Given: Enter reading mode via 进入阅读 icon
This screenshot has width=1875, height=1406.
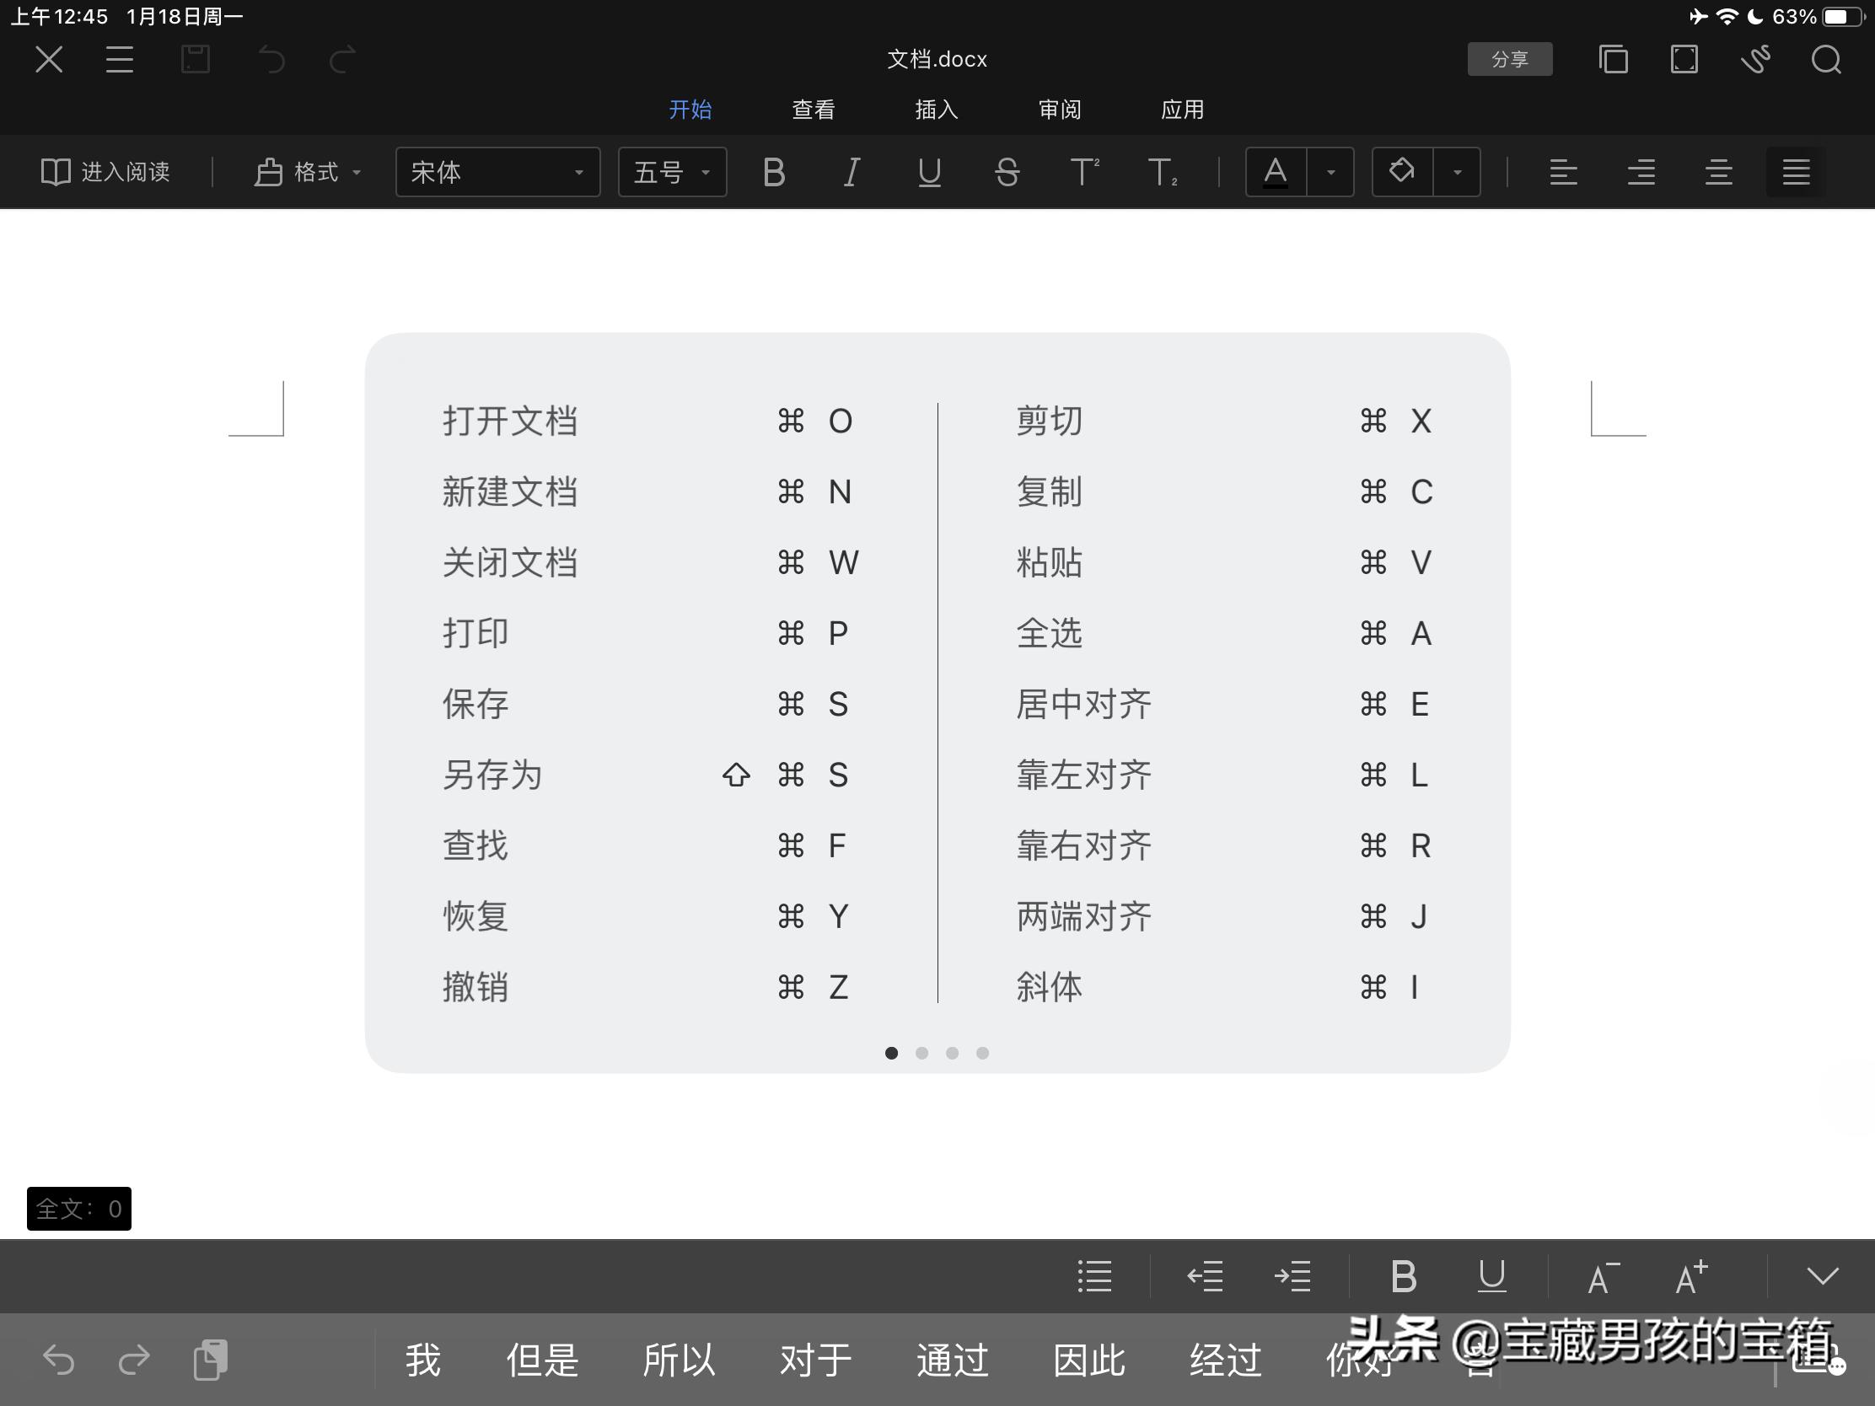Looking at the screenshot, I should tap(106, 172).
